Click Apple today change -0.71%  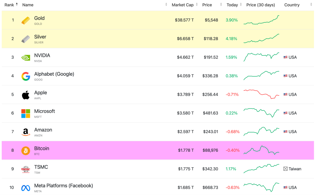click(x=232, y=95)
